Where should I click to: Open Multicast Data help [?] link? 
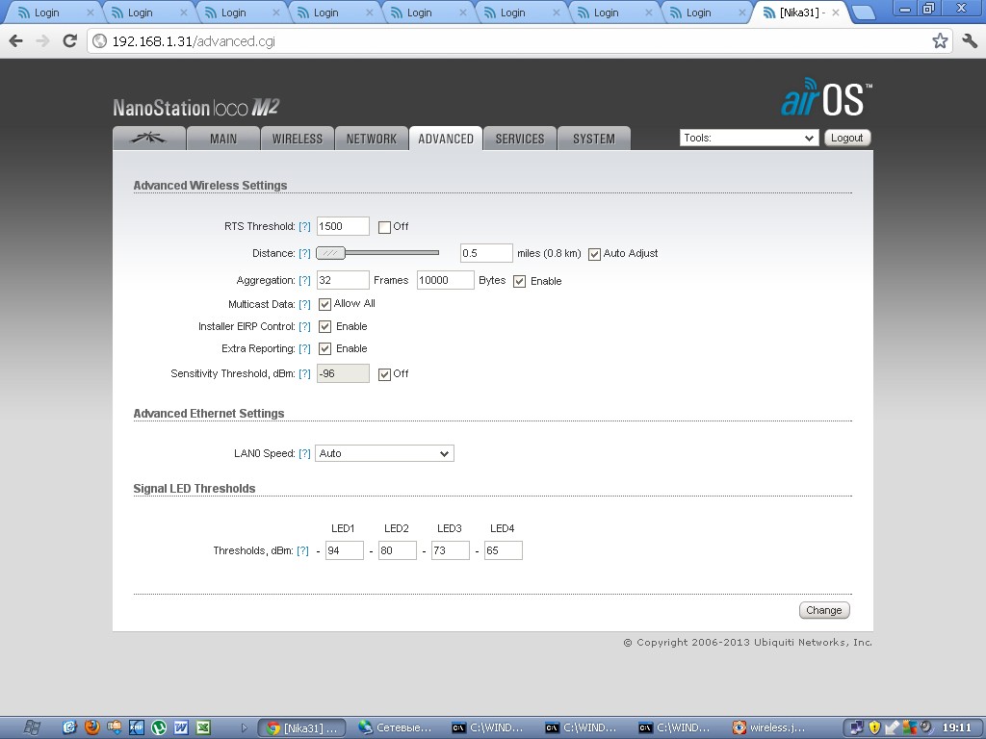tap(304, 304)
